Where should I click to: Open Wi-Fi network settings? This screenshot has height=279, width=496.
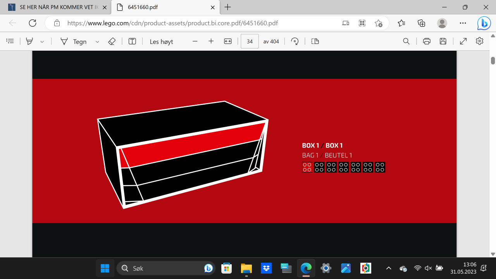tap(417, 268)
